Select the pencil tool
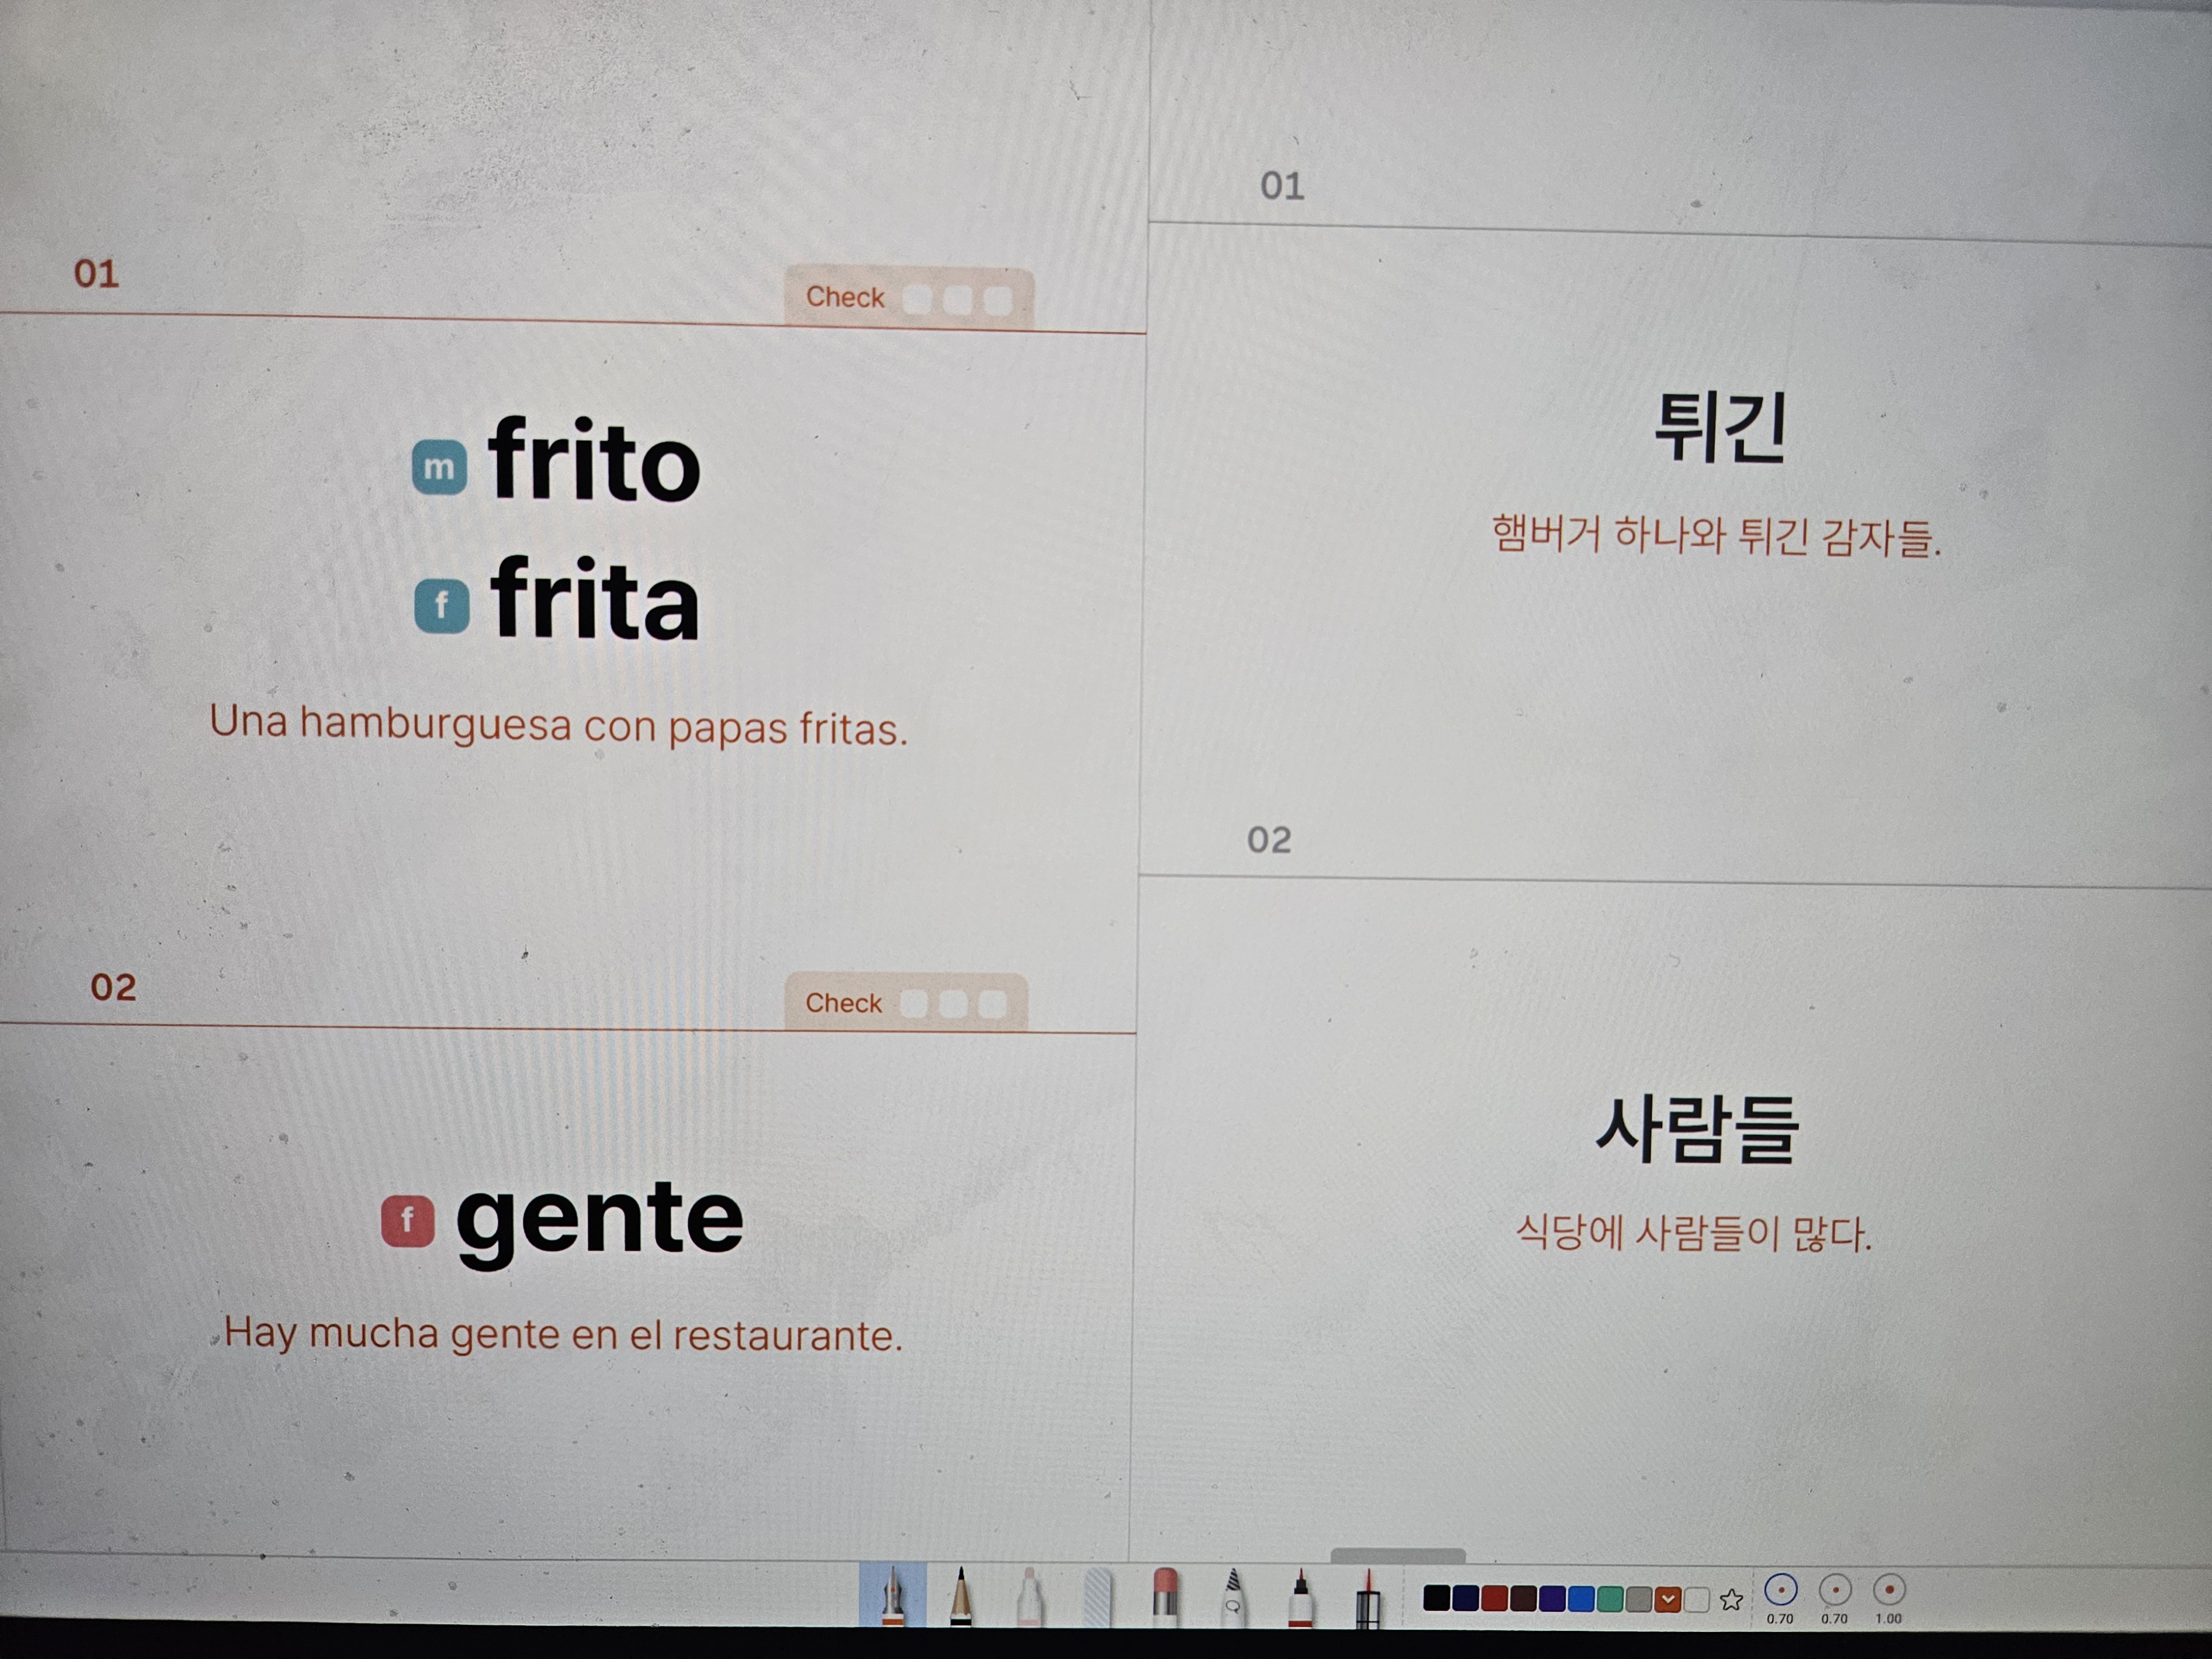This screenshot has height=1659, width=2212. tap(960, 1596)
